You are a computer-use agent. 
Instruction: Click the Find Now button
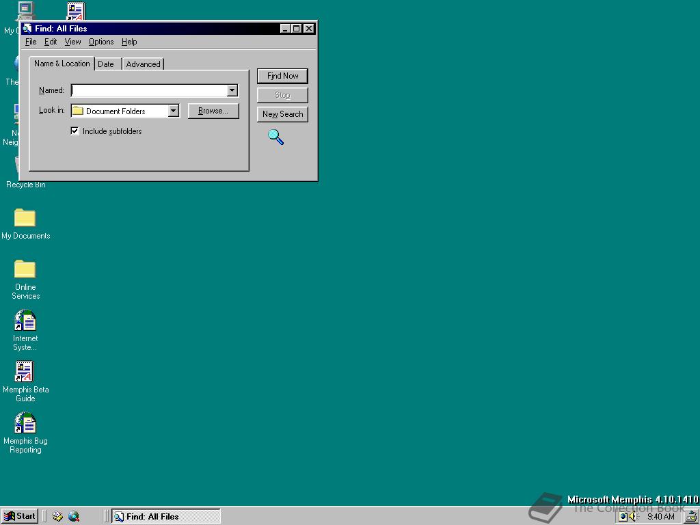[282, 76]
